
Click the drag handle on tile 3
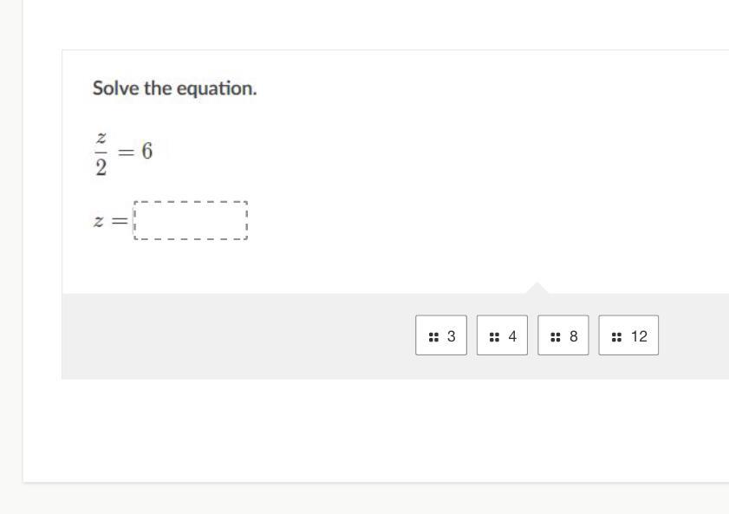(x=433, y=336)
